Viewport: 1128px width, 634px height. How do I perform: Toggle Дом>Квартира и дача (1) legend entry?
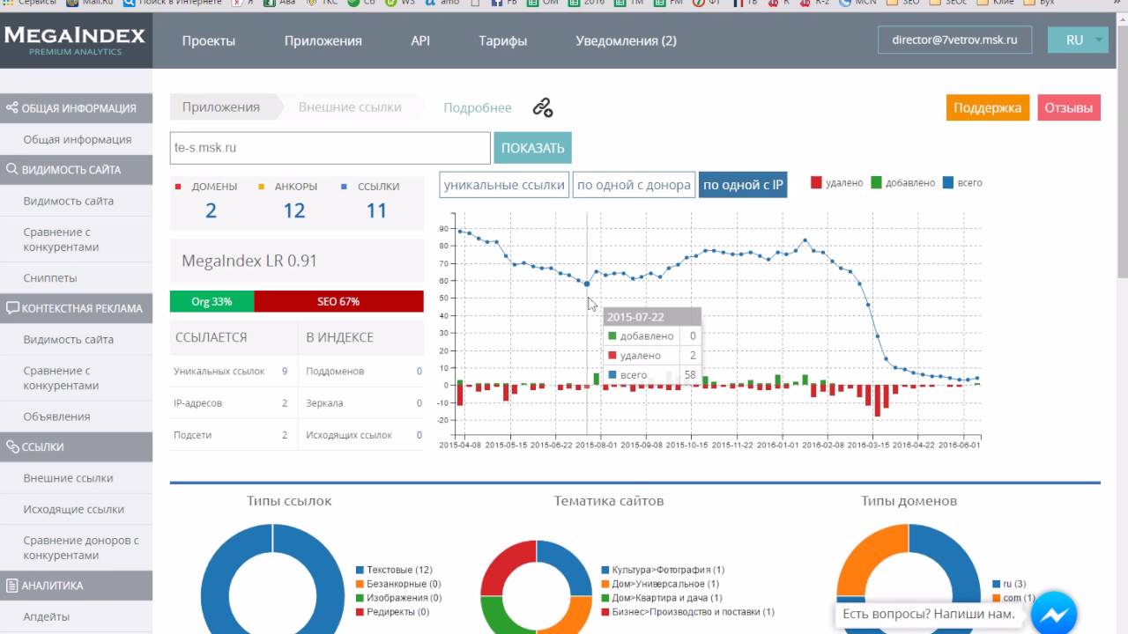click(x=661, y=598)
